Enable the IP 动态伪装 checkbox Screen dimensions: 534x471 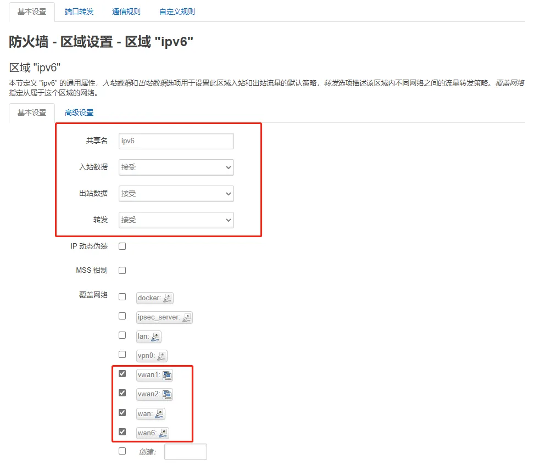(123, 246)
